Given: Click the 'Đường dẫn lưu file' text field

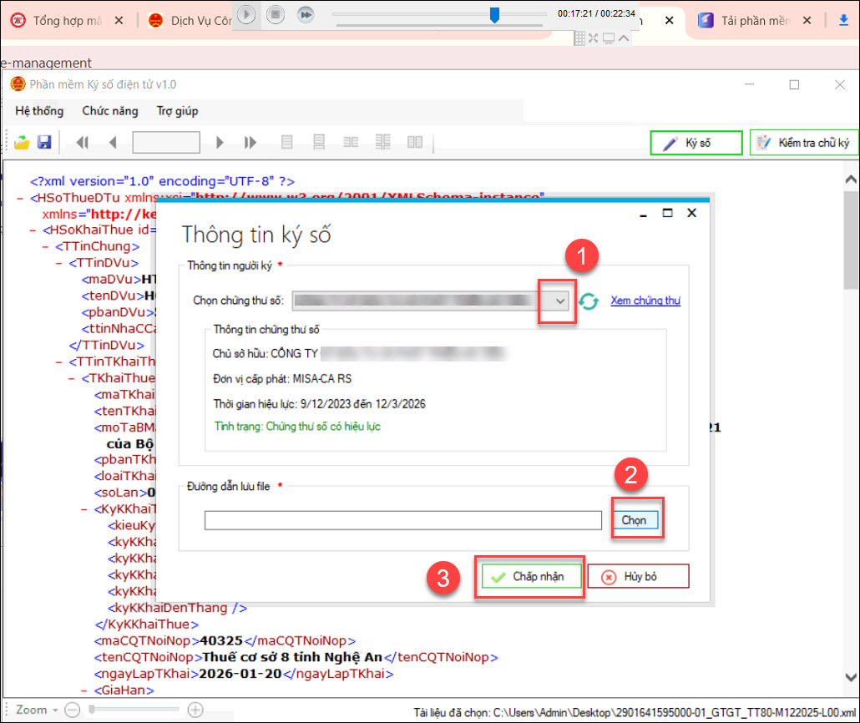Looking at the screenshot, I should click(x=402, y=520).
